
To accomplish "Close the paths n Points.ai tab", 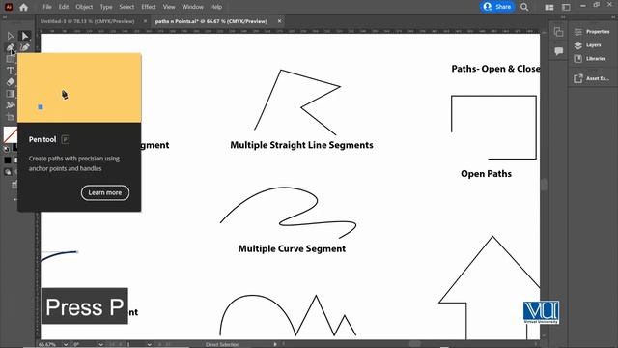I will (279, 21).
